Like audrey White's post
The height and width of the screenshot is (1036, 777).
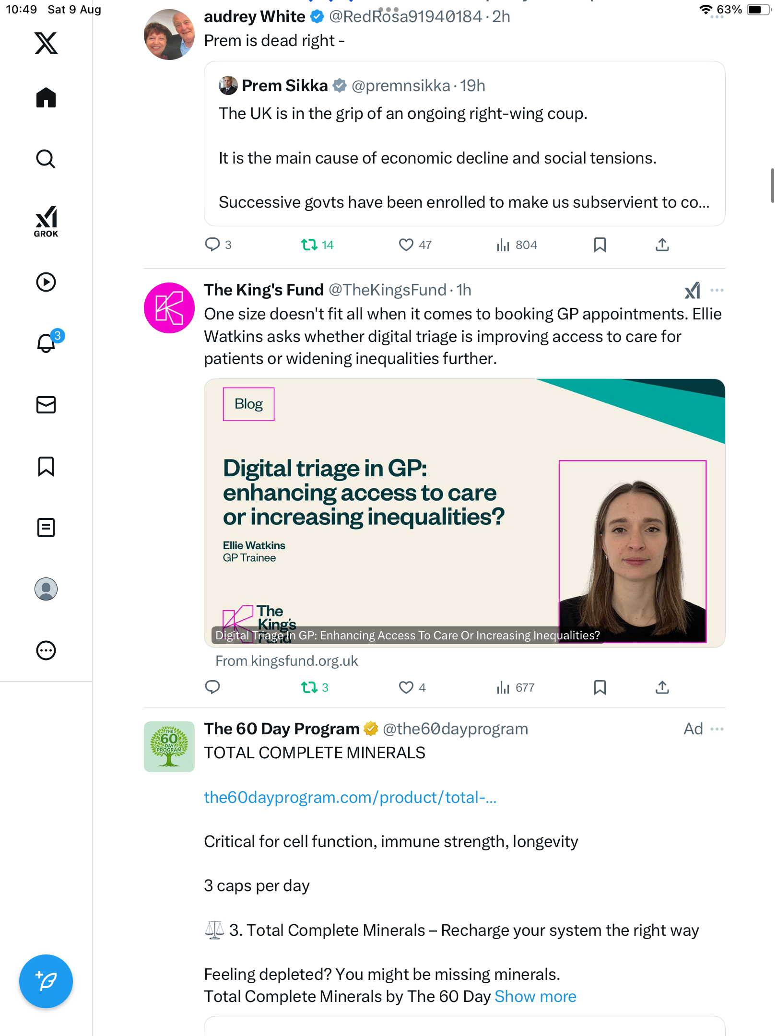pos(406,245)
